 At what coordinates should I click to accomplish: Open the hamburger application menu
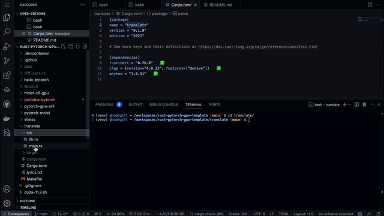tap(7, 5)
